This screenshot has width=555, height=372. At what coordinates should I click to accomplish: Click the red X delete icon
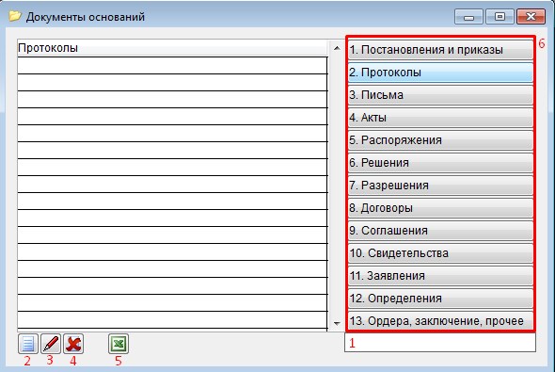click(x=73, y=344)
